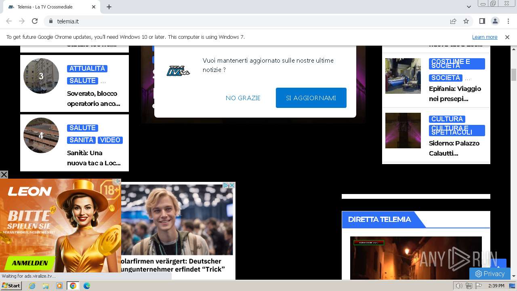Open Windows Media Player from taskbar
The height and width of the screenshot is (291, 517).
click(x=59, y=286)
